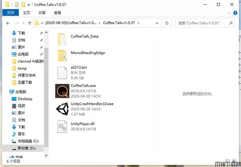Open 视频 videos under This PC
The image size is (241, 167).
click(x=18, y=106)
